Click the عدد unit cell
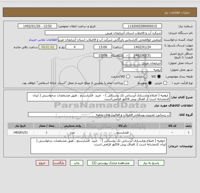 72,132
